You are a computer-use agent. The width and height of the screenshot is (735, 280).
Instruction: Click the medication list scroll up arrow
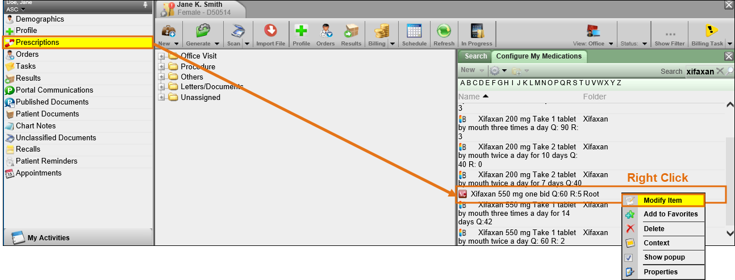(x=730, y=105)
